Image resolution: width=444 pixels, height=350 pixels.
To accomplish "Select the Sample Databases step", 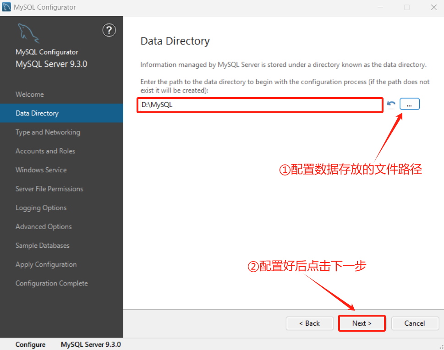I will point(61,246).
